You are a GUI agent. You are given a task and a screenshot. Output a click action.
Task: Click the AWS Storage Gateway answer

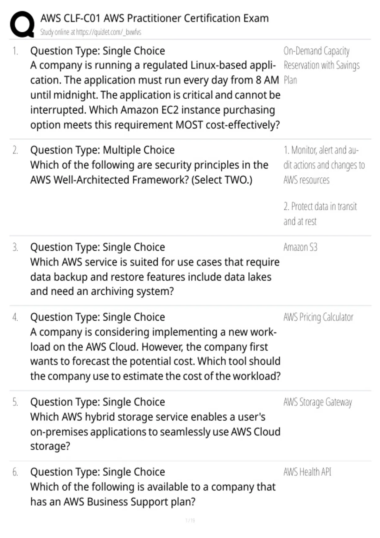point(318,402)
